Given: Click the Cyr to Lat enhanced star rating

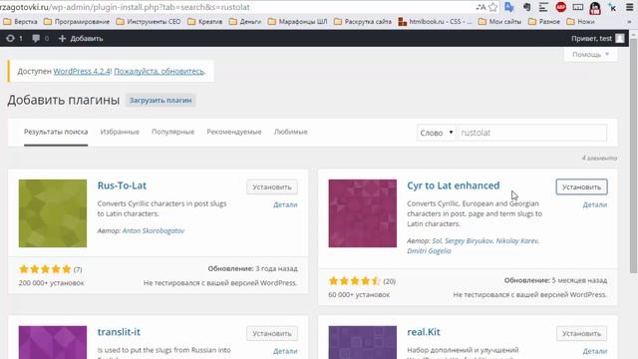Looking at the screenshot, I should pos(355,281).
